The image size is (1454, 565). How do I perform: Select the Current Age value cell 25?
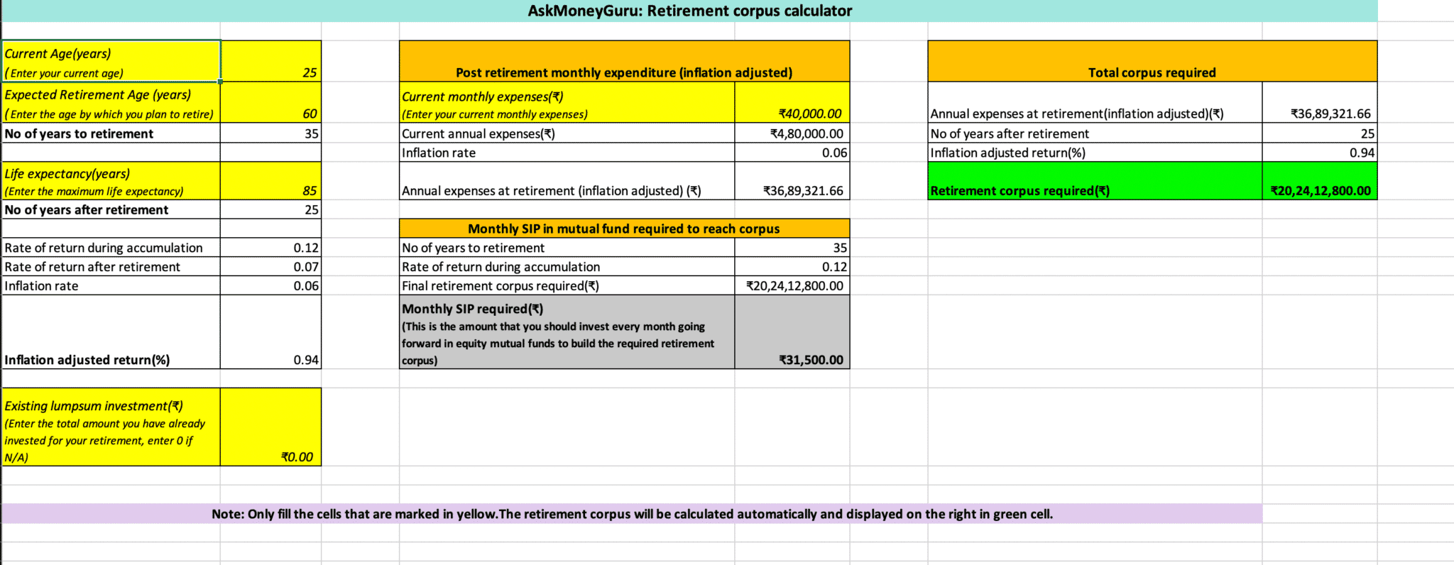[270, 61]
